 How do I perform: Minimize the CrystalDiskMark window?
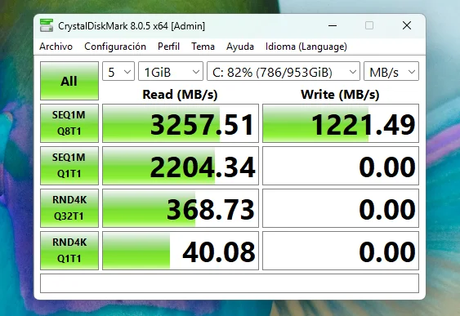(333, 25)
